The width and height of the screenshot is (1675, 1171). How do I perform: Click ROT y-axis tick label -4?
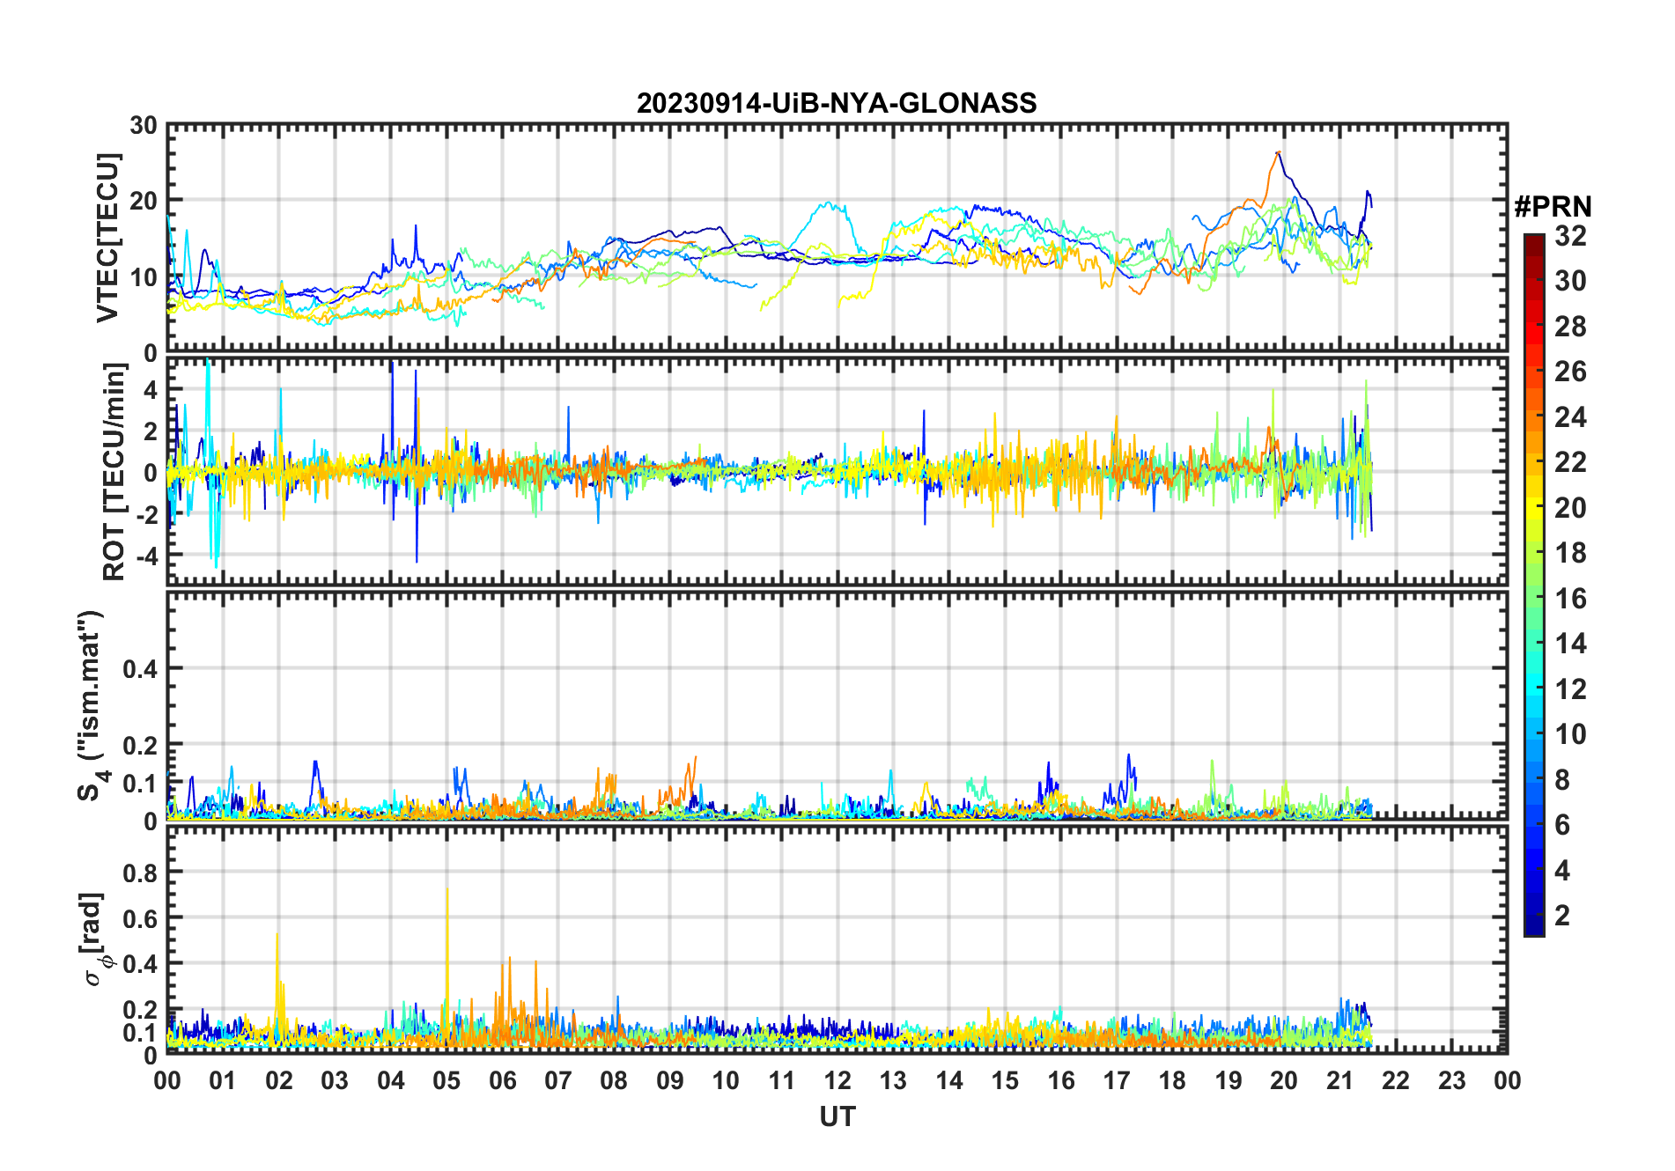point(147,556)
